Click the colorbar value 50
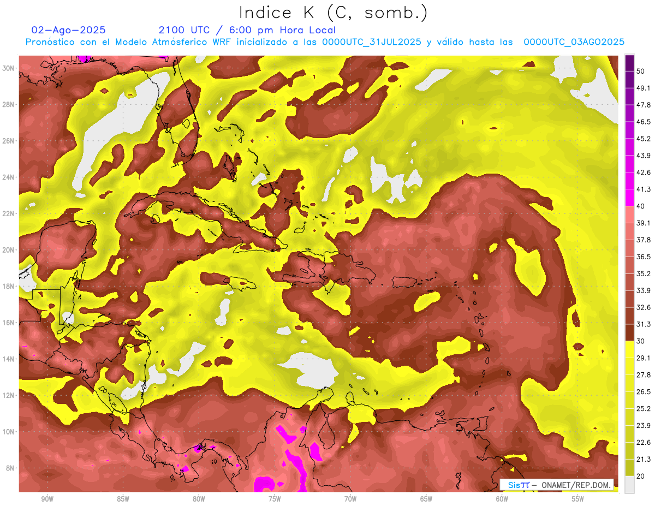The height and width of the screenshot is (506, 655). (641, 71)
